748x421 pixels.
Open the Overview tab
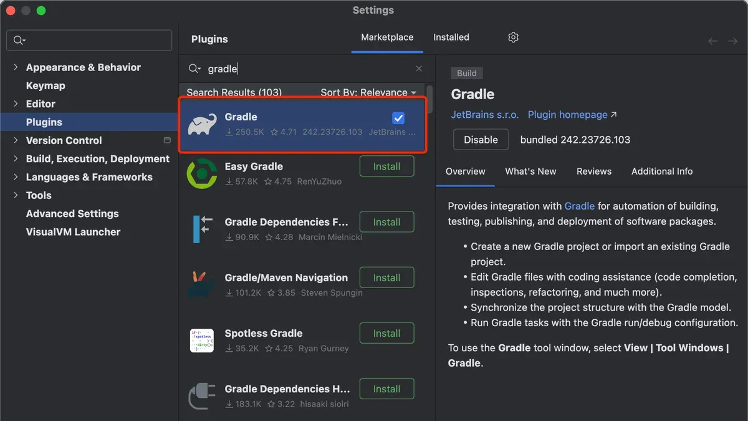466,171
